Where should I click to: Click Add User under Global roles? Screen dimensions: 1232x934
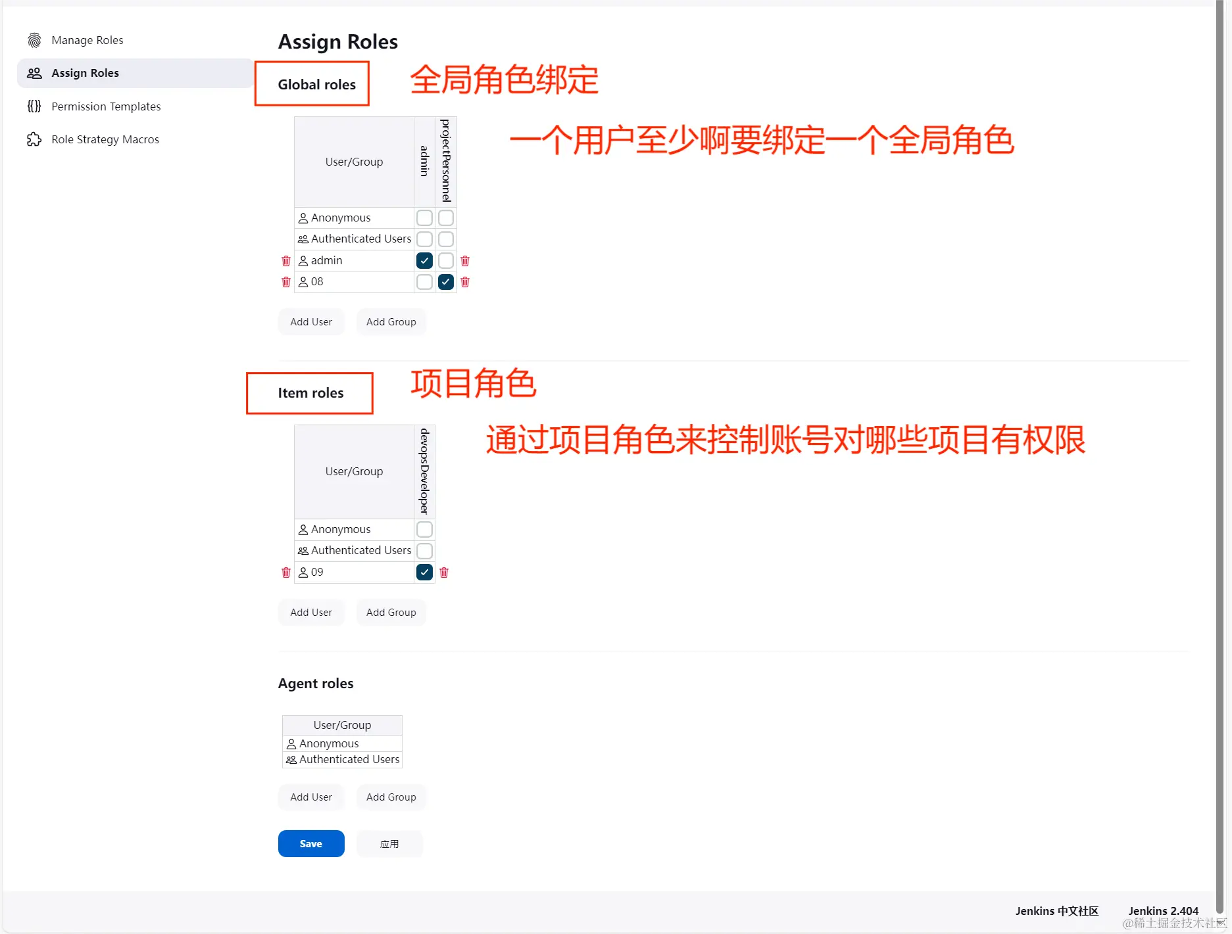click(310, 321)
